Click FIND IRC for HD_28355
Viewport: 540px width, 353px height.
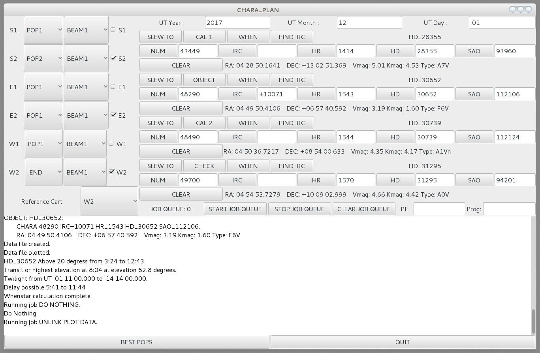pos(292,37)
